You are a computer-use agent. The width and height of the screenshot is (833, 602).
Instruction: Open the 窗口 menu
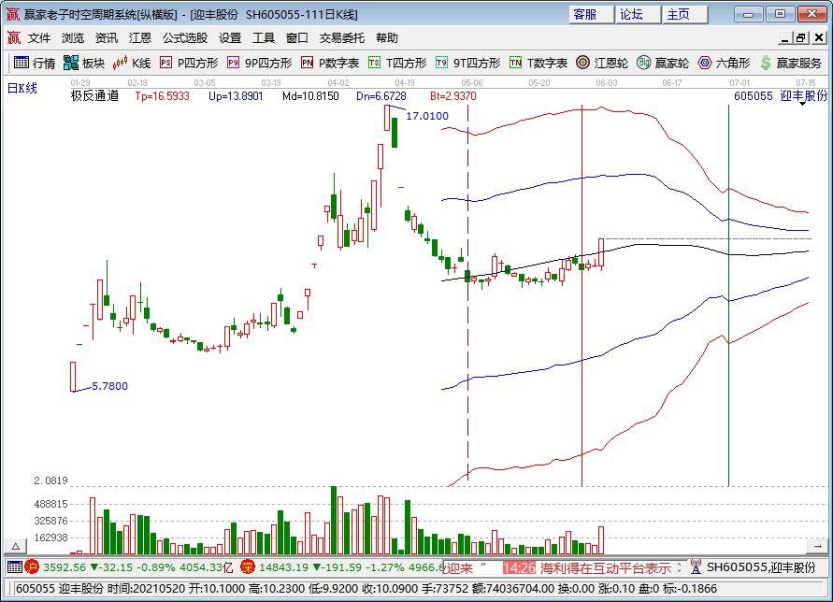tap(297, 37)
